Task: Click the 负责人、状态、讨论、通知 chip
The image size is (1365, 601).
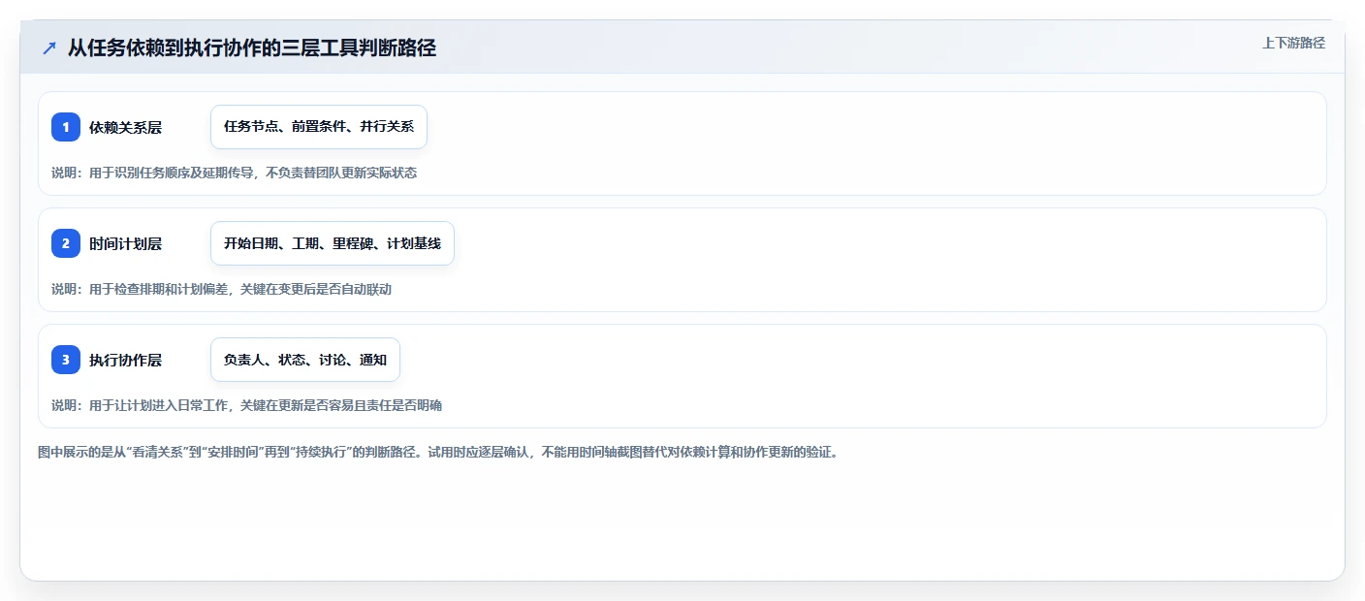Action: [x=305, y=360]
